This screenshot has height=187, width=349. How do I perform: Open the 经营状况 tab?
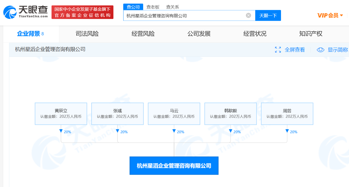255,34
